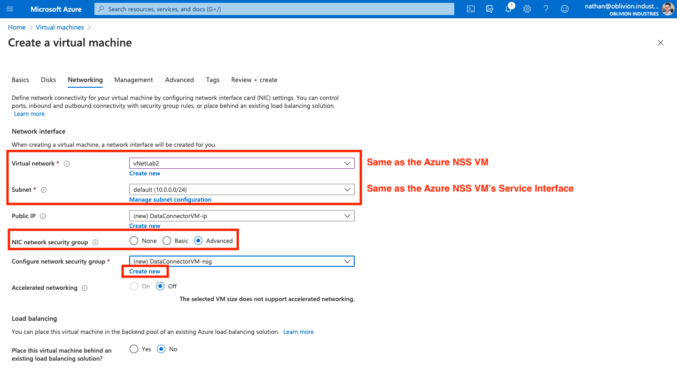
Task: Open the Directory and subscription filter icon
Action: (x=490, y=9)
